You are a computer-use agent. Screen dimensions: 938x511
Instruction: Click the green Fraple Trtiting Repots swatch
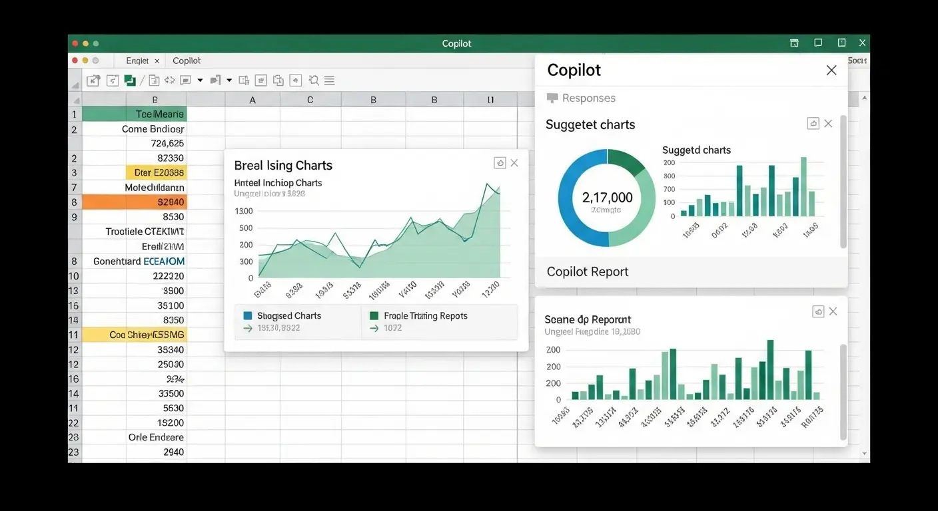click(374, 316)
